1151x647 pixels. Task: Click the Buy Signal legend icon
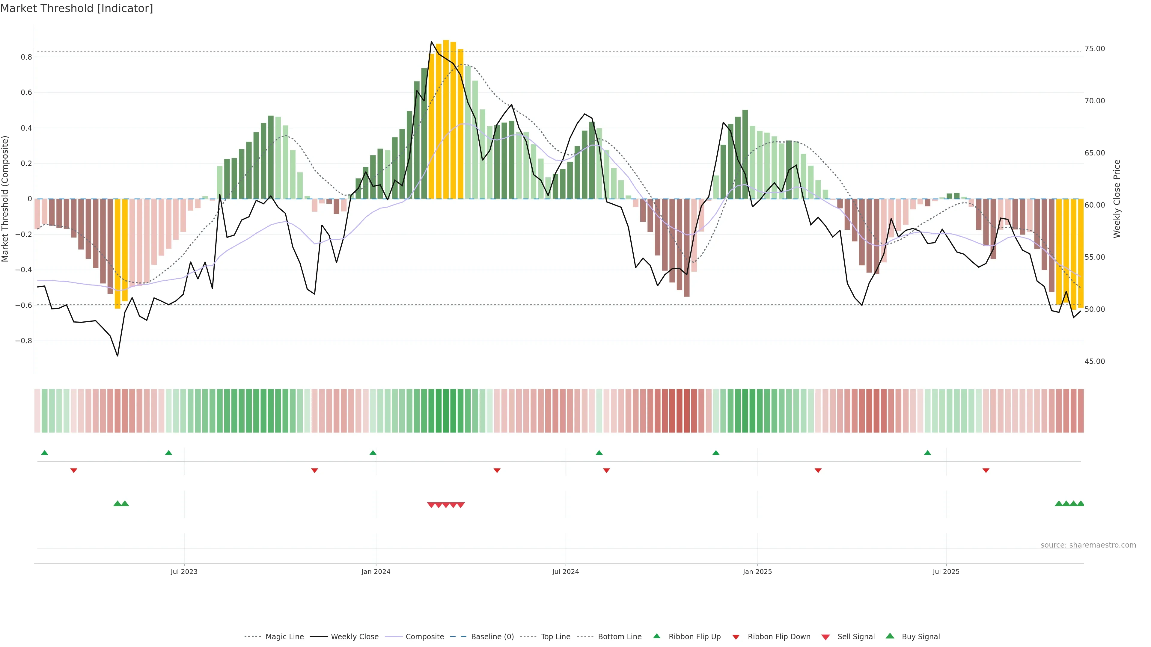point(890,636)
